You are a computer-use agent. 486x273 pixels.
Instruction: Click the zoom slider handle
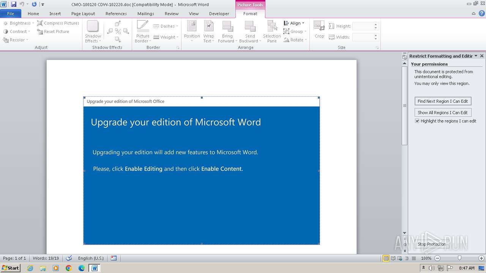coord(459,258)
